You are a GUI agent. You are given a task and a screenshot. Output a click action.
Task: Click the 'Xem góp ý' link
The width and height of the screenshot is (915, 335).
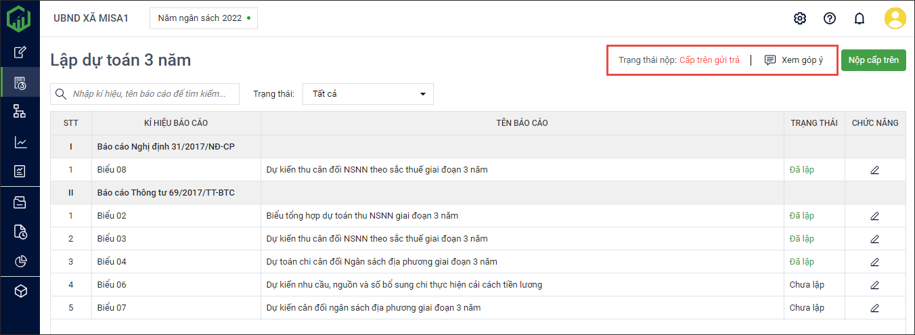[x=794, y=60]
